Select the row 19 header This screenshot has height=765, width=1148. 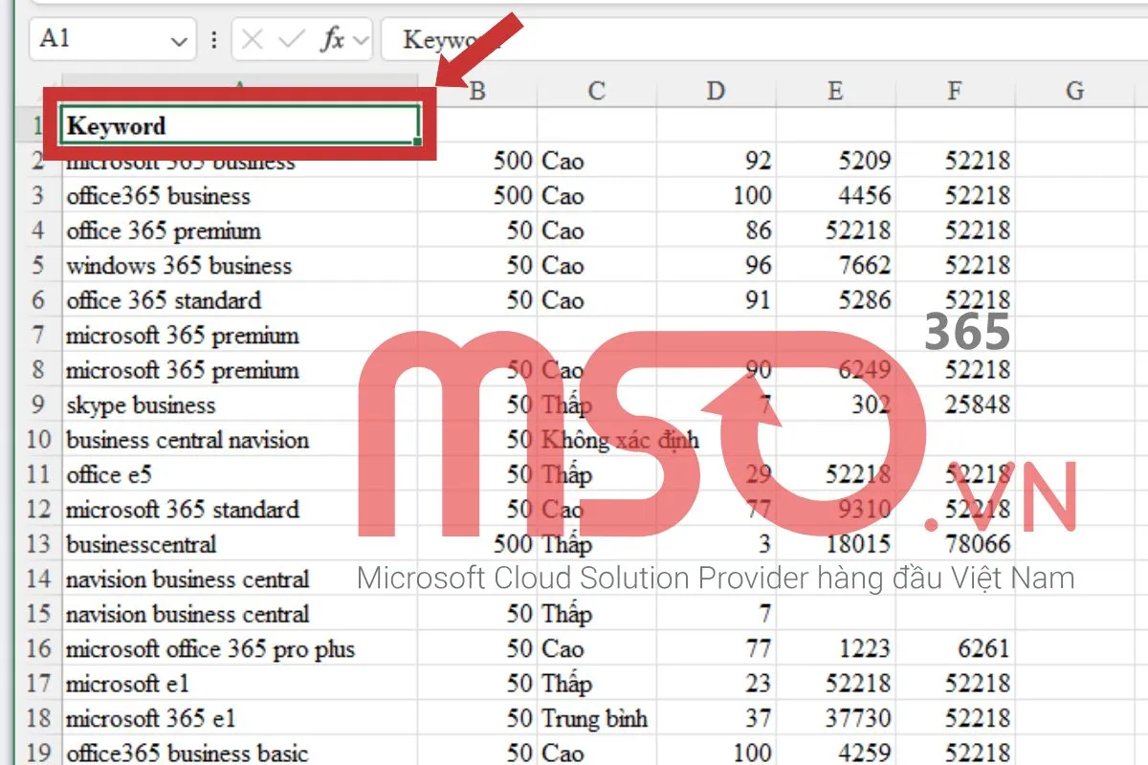click(x=38, y=754)
